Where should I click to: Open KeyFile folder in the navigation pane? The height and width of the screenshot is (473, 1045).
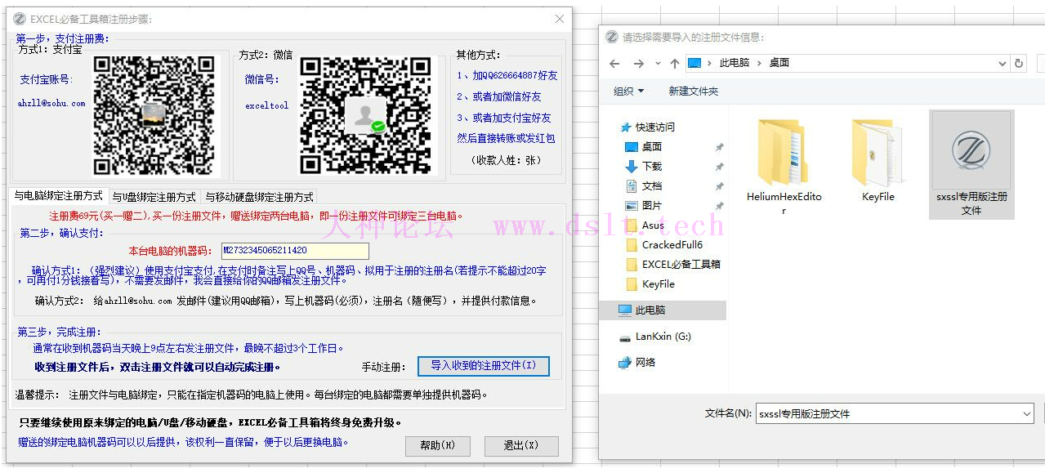point(658,284)
